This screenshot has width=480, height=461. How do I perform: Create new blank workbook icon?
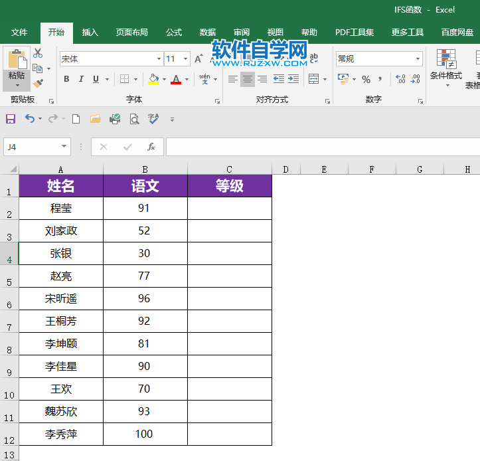coord(76,119)
